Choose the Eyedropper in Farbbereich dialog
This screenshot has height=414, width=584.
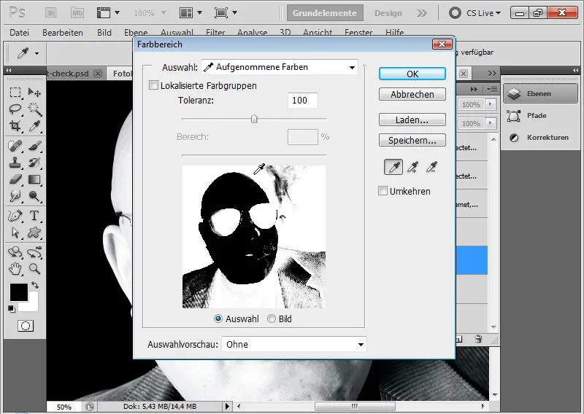[393, 167]
